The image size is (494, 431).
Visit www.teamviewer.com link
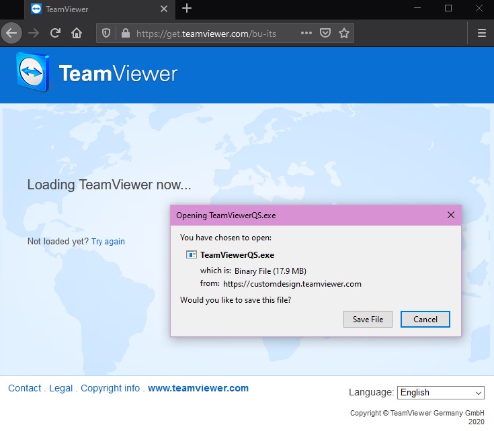pyautogui.click(x=198, y=388)
